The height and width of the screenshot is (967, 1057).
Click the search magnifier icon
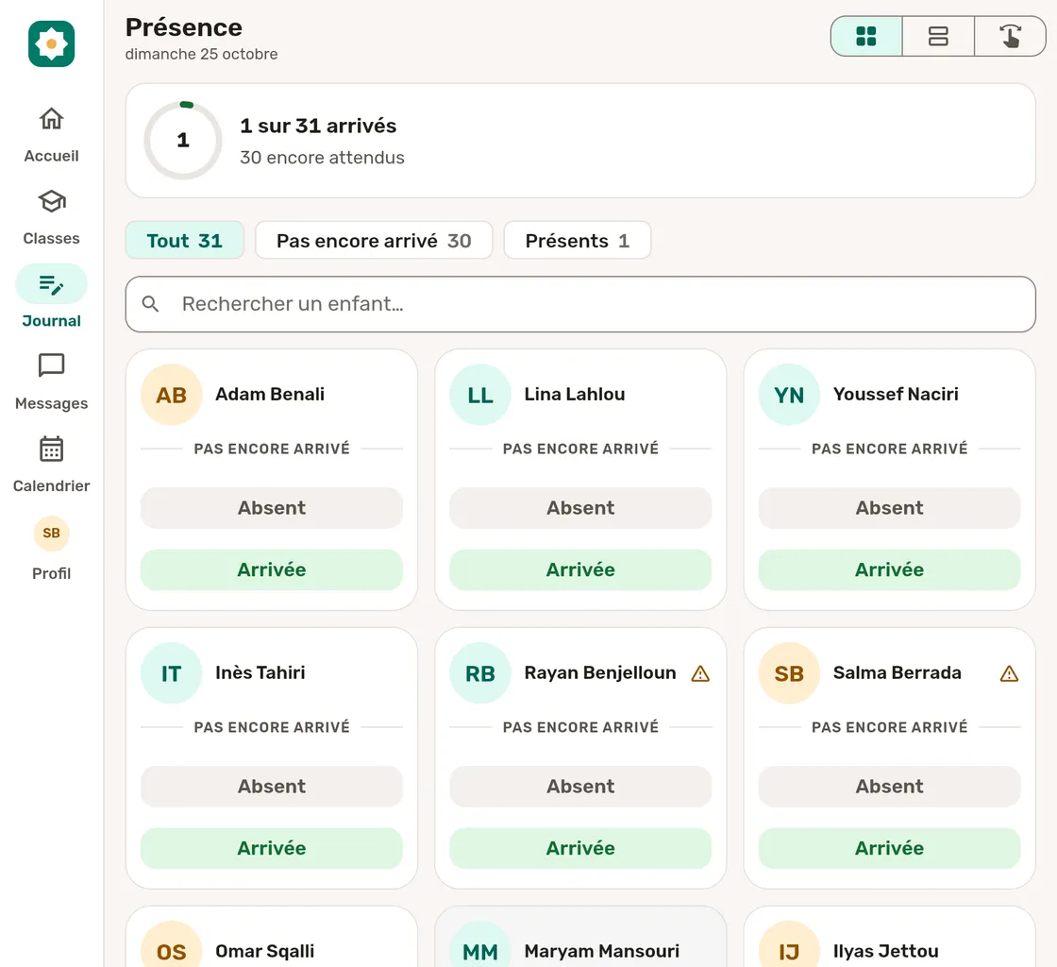coord(150,304)
